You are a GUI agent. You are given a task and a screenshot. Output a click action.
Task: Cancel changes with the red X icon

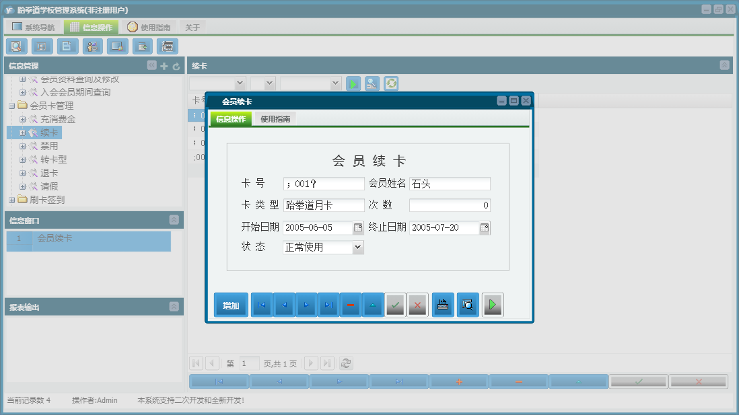point(417,305)
